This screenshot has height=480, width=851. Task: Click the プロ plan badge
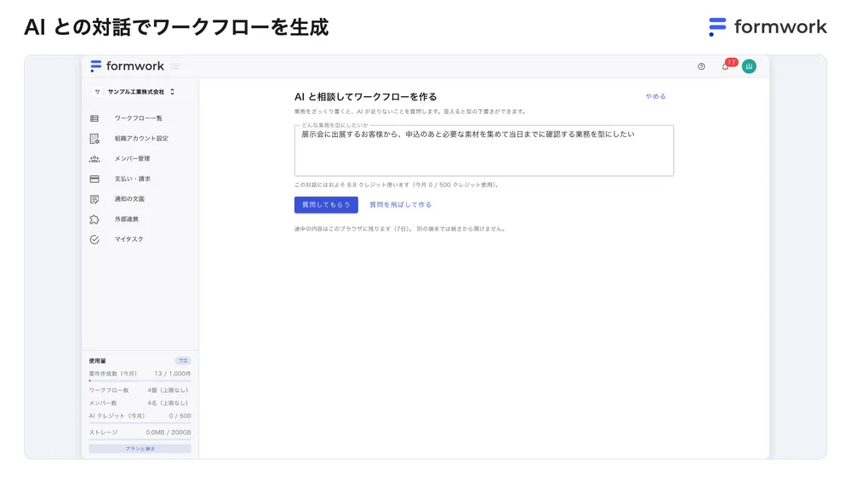(183, 361)
